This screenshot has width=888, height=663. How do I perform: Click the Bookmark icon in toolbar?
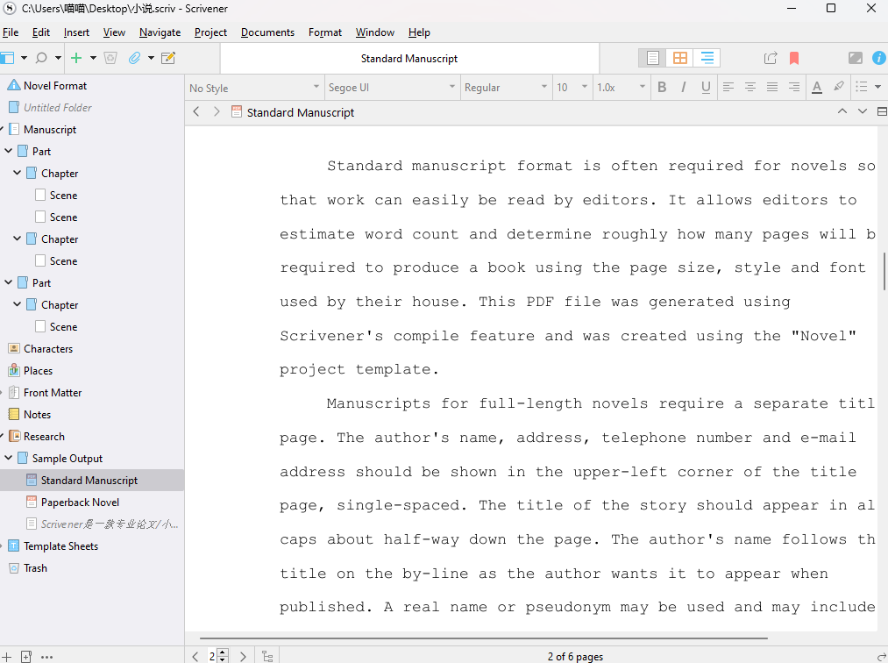coord(794,58)
